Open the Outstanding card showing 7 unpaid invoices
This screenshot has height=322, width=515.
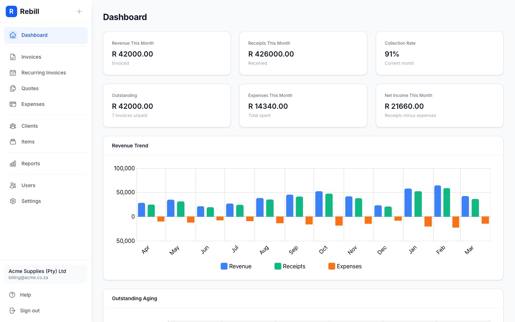pos(167,106)
